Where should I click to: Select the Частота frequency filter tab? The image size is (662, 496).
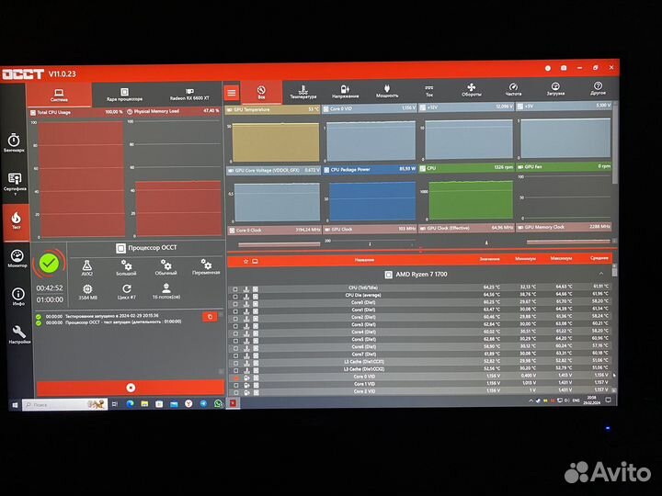click(513, 89)
